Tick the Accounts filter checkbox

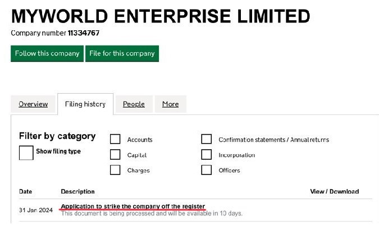coord(115,139)
